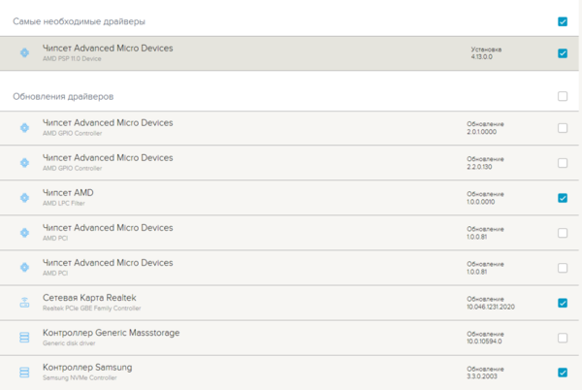Select the Generic disk driver update checkbox

(x=563, y=338)
